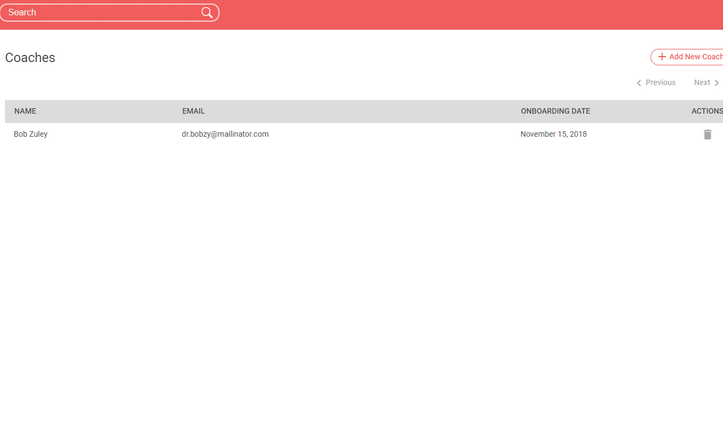Sort by the ONBOARDING DATE column header
This screenshot has height=425, width=723.
[555, 111]
